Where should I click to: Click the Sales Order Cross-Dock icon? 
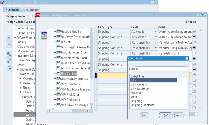58,63
